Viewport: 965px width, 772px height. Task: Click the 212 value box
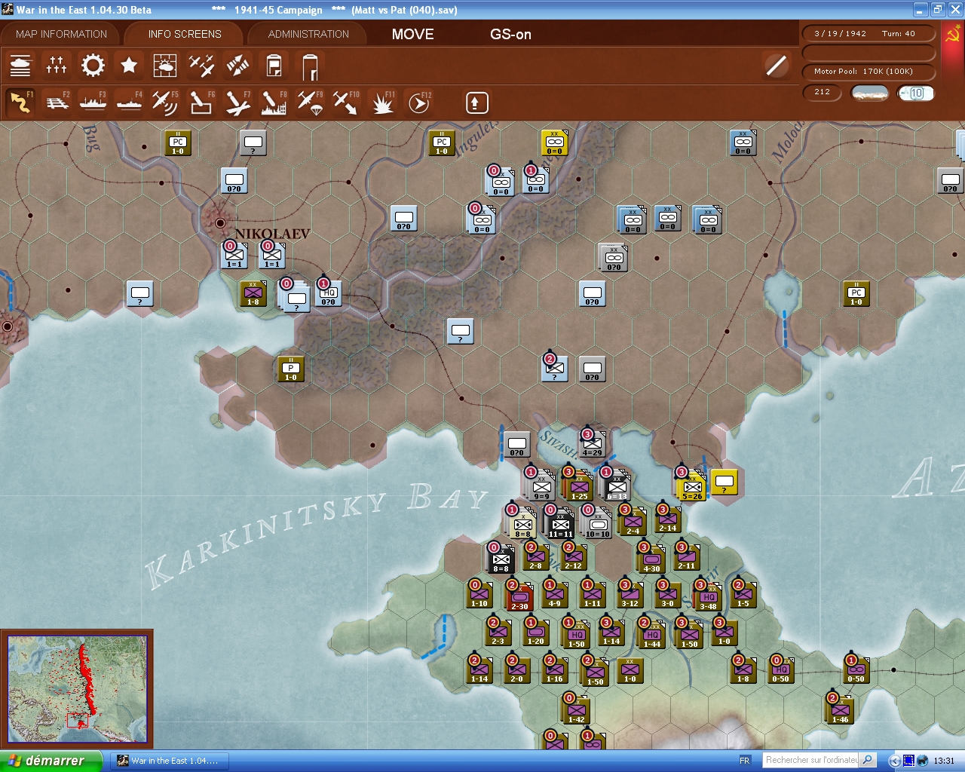pyautogui.click(x=823, y=92)
